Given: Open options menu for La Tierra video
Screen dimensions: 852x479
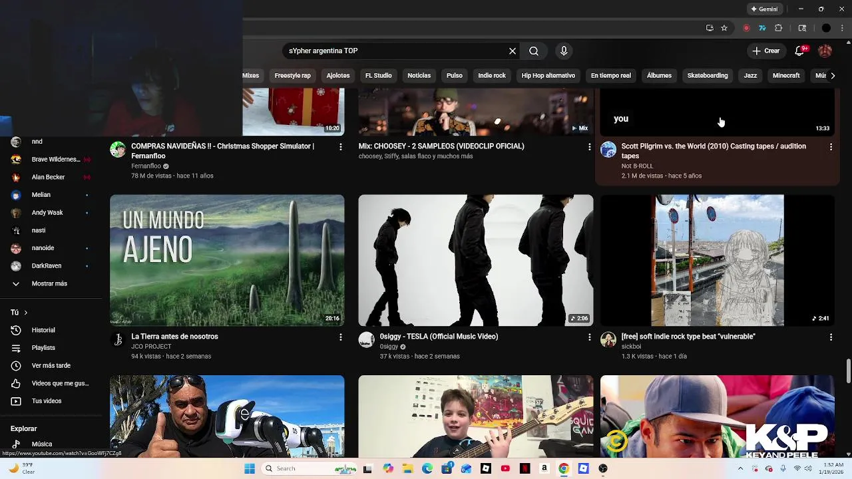Looking at the screenshot, I should click(x=341, y=337).
